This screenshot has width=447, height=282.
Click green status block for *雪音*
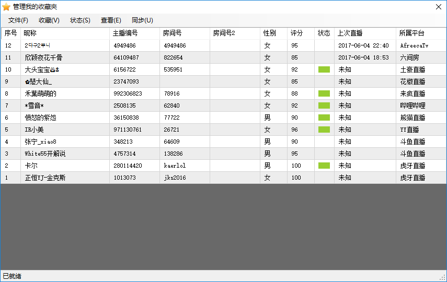tap(324, 105)
